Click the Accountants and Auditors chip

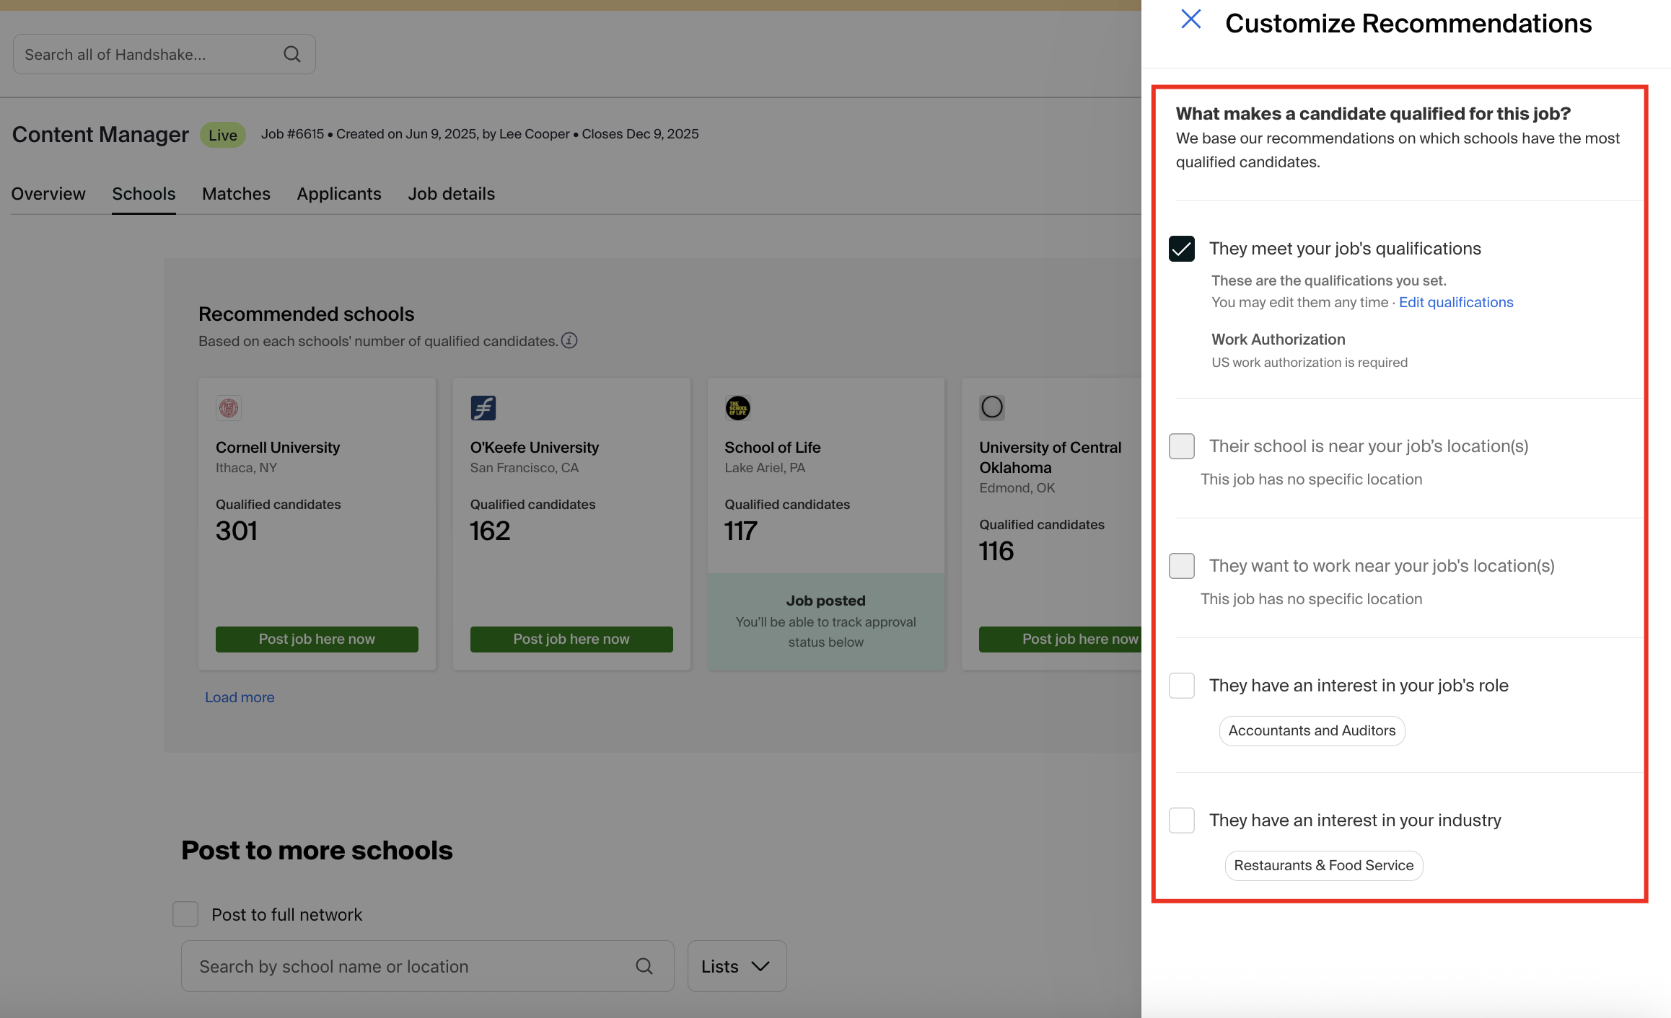pos(1312,731)
